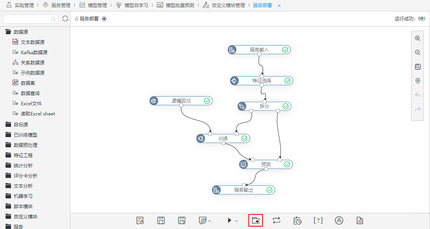The height and width of the screenshot is (229, 430).
Task: Select the 特征选择 node on canvas
Action: (262, 81)
